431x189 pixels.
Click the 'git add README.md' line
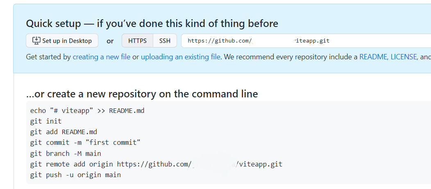coord(64,132)
